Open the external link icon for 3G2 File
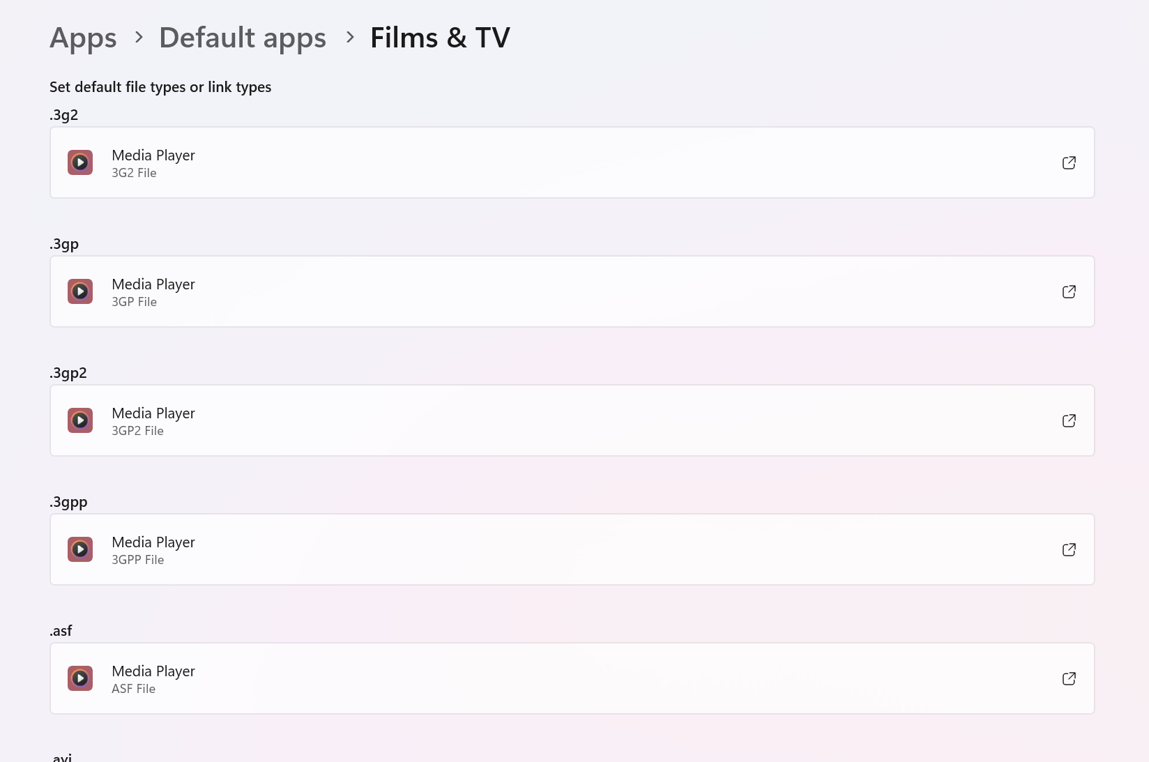Screen dimensions: 1149x762 click(1069, 162)
